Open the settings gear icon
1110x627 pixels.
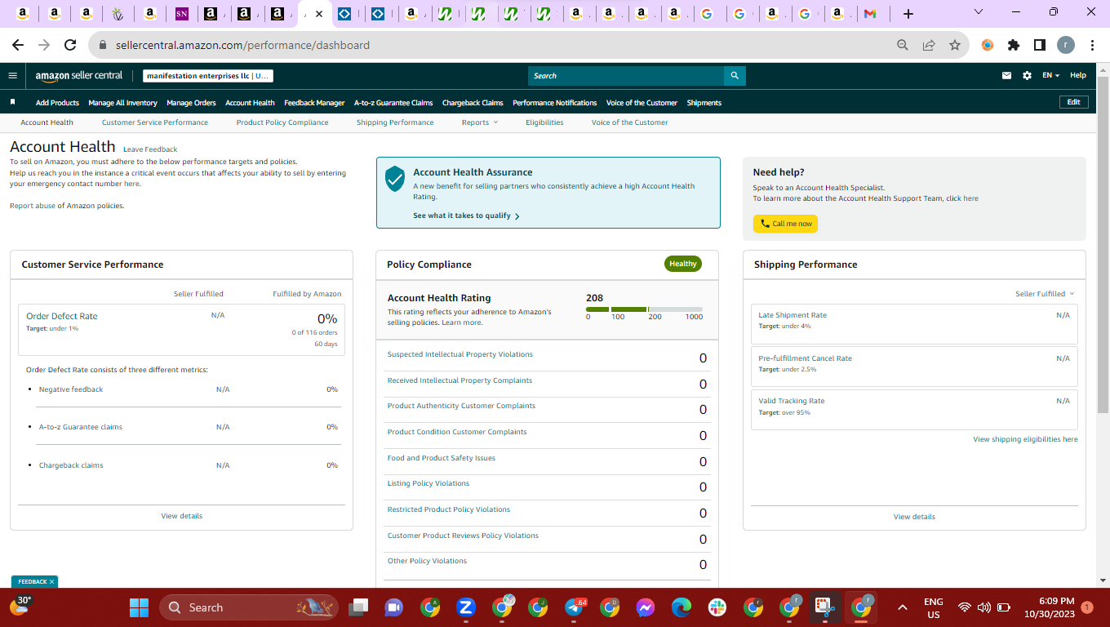(x=1027, y=76)
